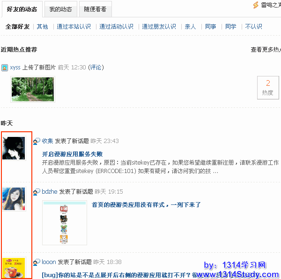
Task: Open 收集's dark-haired avatar picture
Action: pyautogui.click(x=14, y=148)
